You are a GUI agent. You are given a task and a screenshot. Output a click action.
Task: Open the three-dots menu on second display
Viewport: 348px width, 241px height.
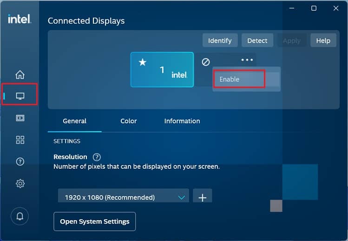coord(247,60)
